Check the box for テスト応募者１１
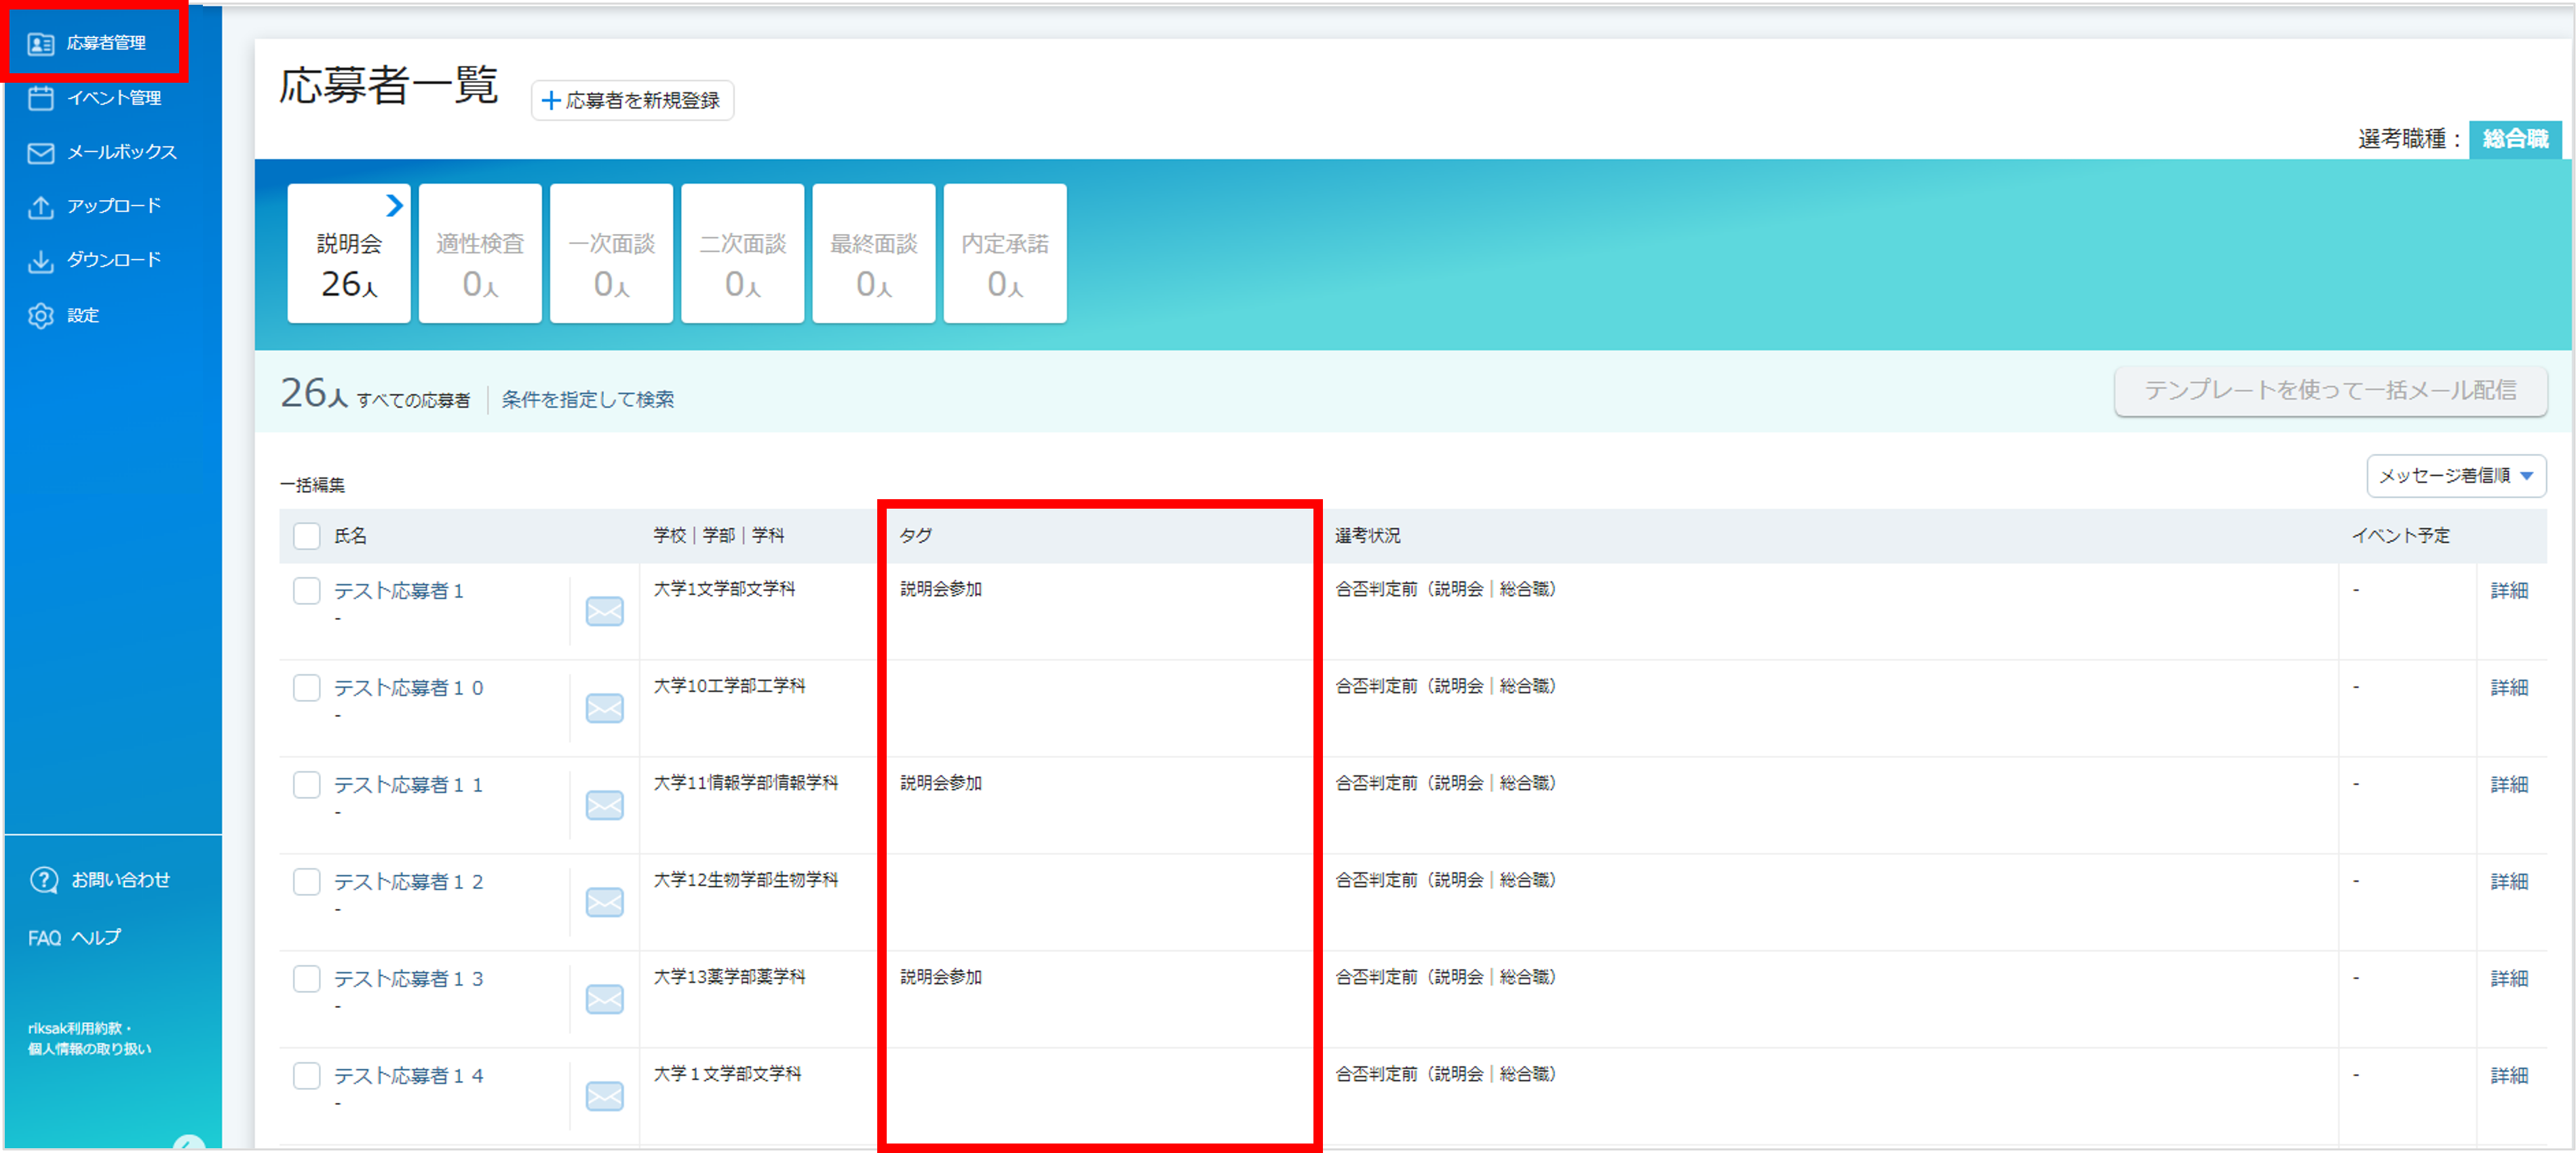The height and width of the screenshot is (1153, 2576). pyautogui.click(x=307, y=785)
